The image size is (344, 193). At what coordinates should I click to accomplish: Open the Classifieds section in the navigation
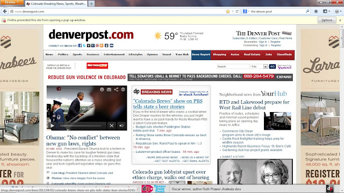pos(284,55)
